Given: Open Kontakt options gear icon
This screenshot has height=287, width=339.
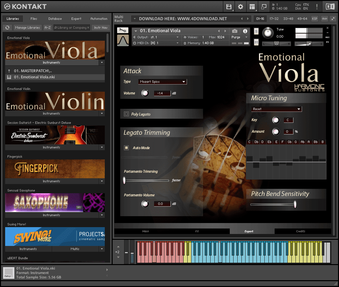Looking at the screenshot, I should pyautogui.click(x=240, y=7).
